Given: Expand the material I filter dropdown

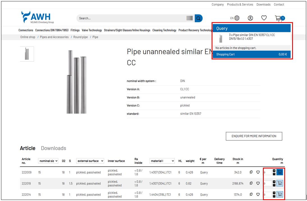Looking at the screenshot, I should click(x=162, y=161).
